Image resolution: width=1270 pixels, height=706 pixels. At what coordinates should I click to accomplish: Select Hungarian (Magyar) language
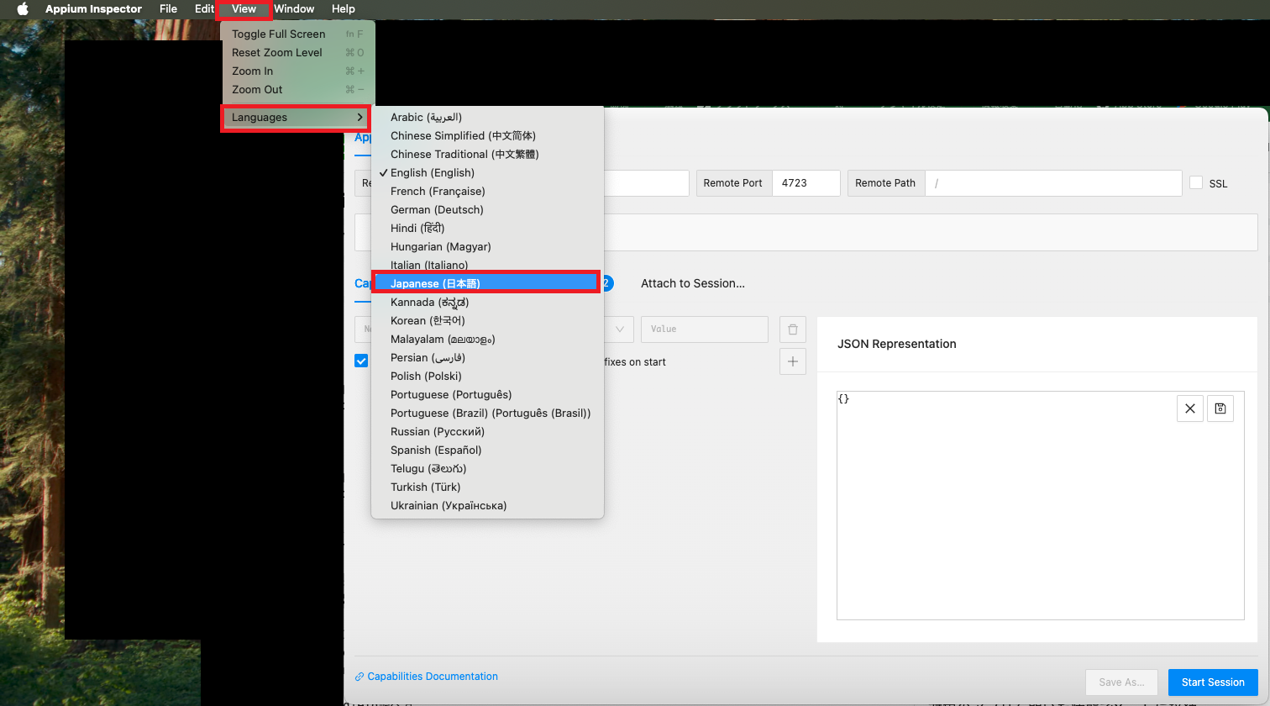[x=487, y=247]
